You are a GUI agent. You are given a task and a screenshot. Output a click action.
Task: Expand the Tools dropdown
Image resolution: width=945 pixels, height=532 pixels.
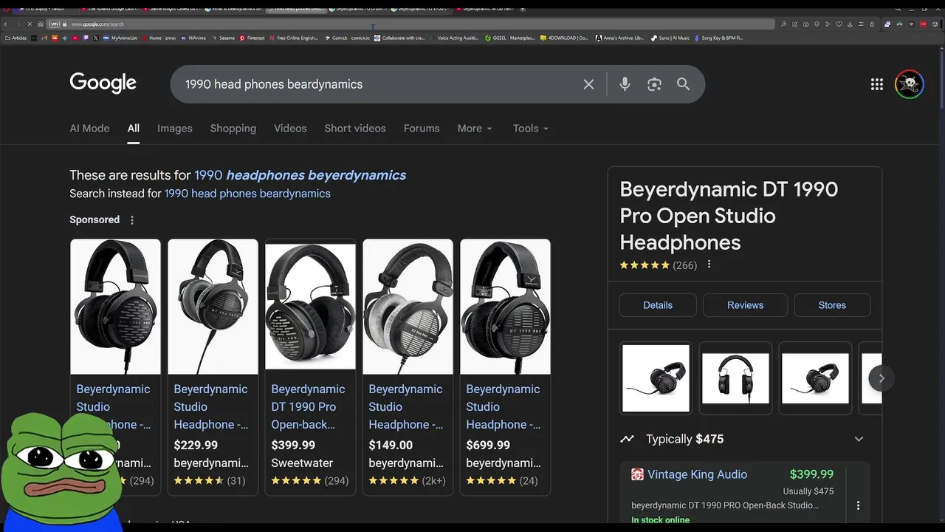coord(531,129)
